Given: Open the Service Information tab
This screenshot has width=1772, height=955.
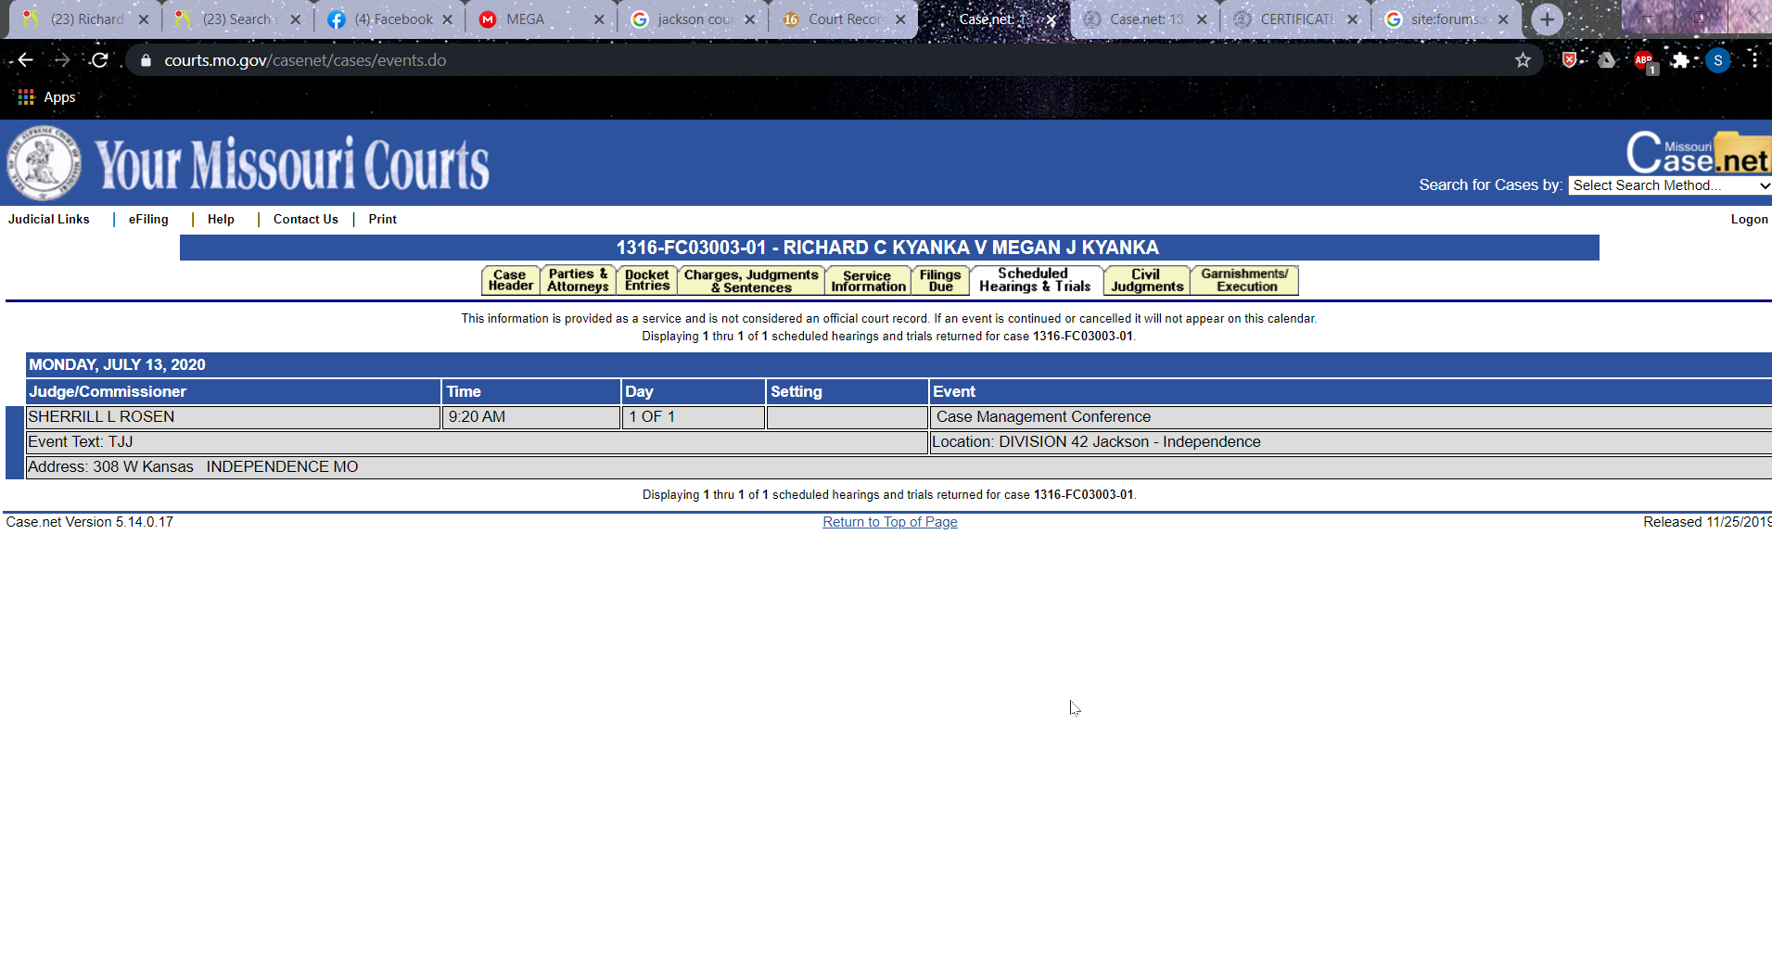Looking at the screenshot, I should click(868, 281).
